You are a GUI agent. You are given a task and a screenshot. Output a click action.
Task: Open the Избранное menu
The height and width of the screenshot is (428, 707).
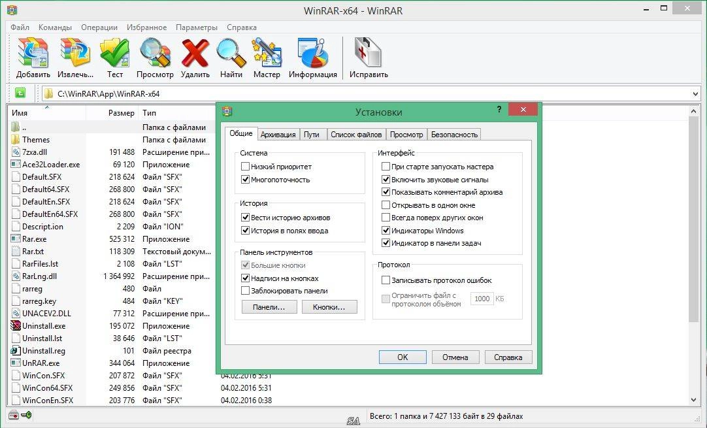coord(146,27)
